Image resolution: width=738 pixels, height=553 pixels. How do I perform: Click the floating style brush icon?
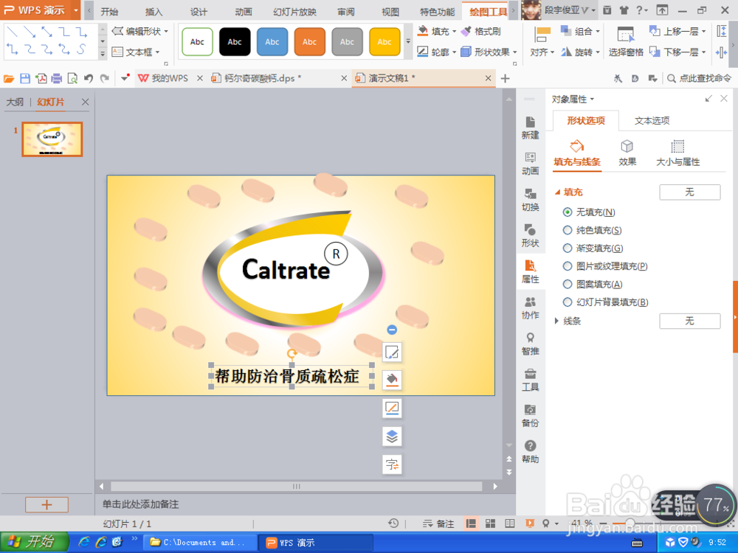392,352
